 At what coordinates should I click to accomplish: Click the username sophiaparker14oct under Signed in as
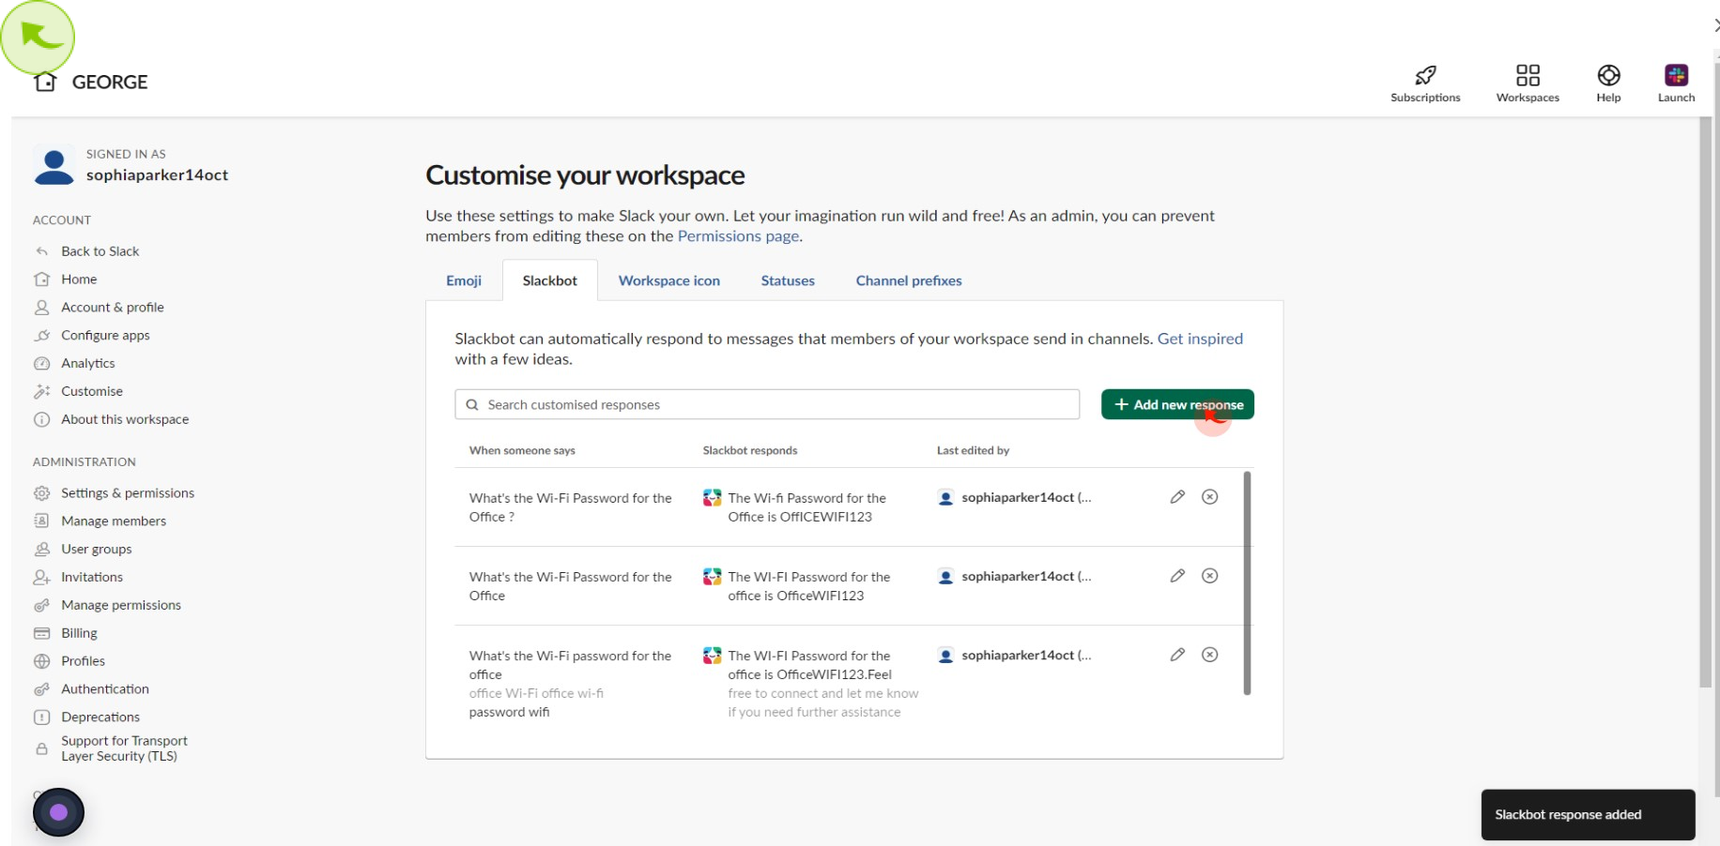tap(157, 175)
